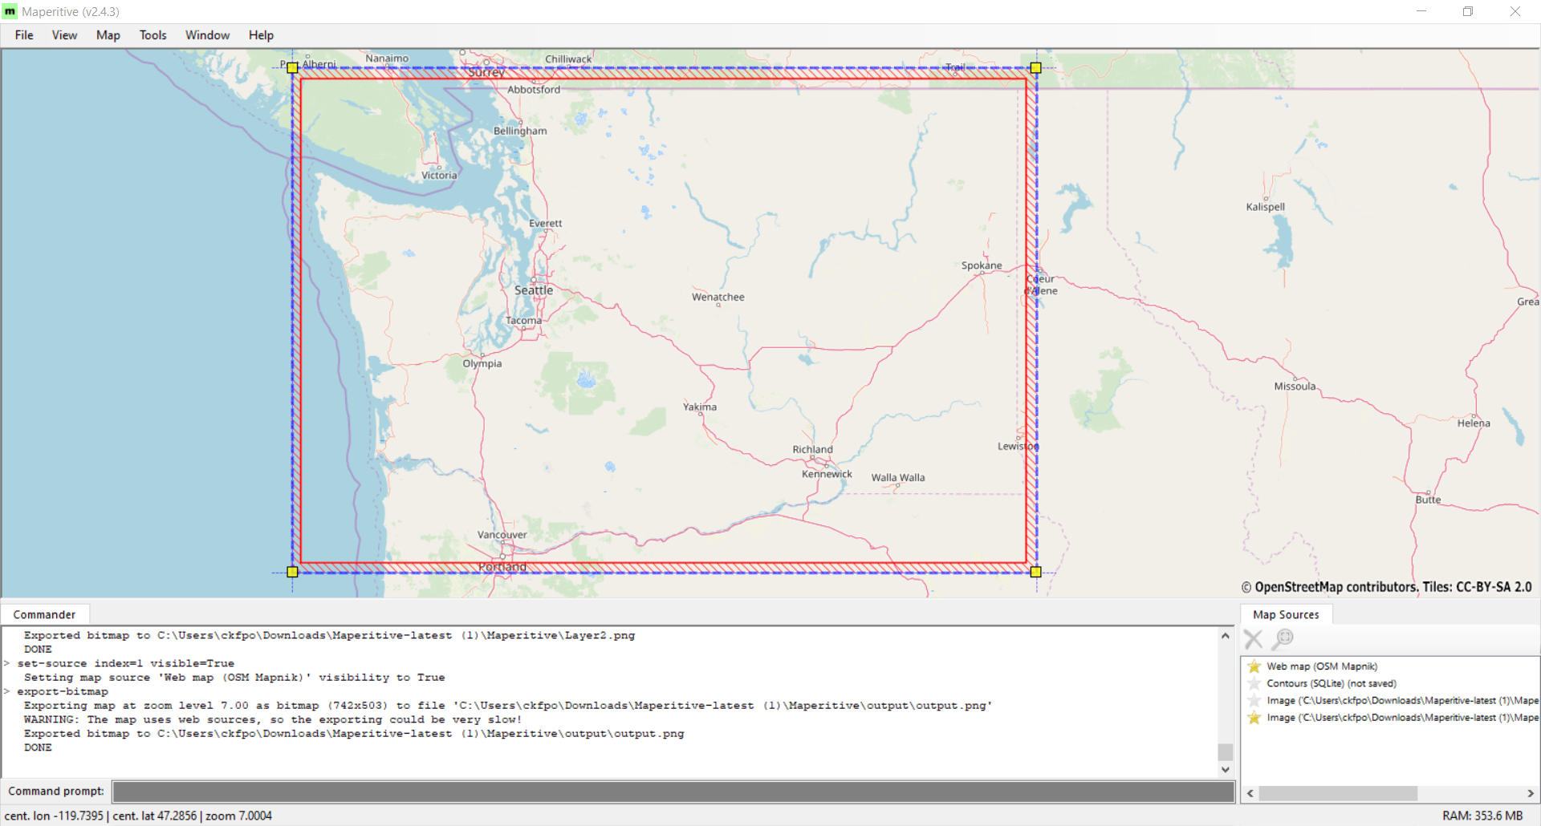Open the Tools menu

pyautogui.click(x=152, y=35)
